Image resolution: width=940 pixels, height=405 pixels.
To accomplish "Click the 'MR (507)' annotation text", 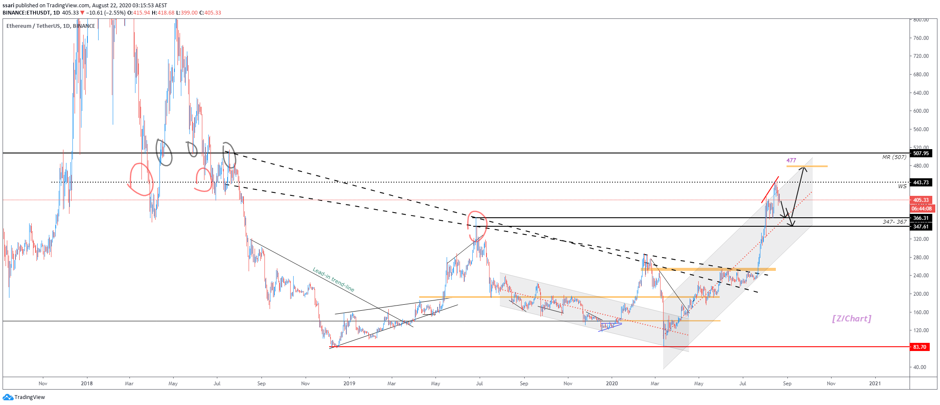I will pos(894,157).
